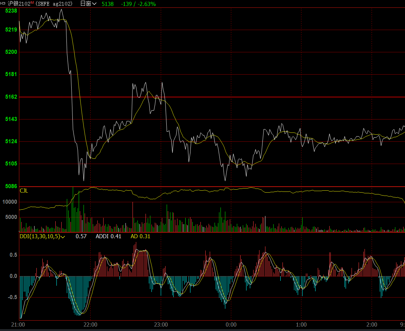Click the 5162 price axis label
The image size is (405, 331).
coord(11,97)
